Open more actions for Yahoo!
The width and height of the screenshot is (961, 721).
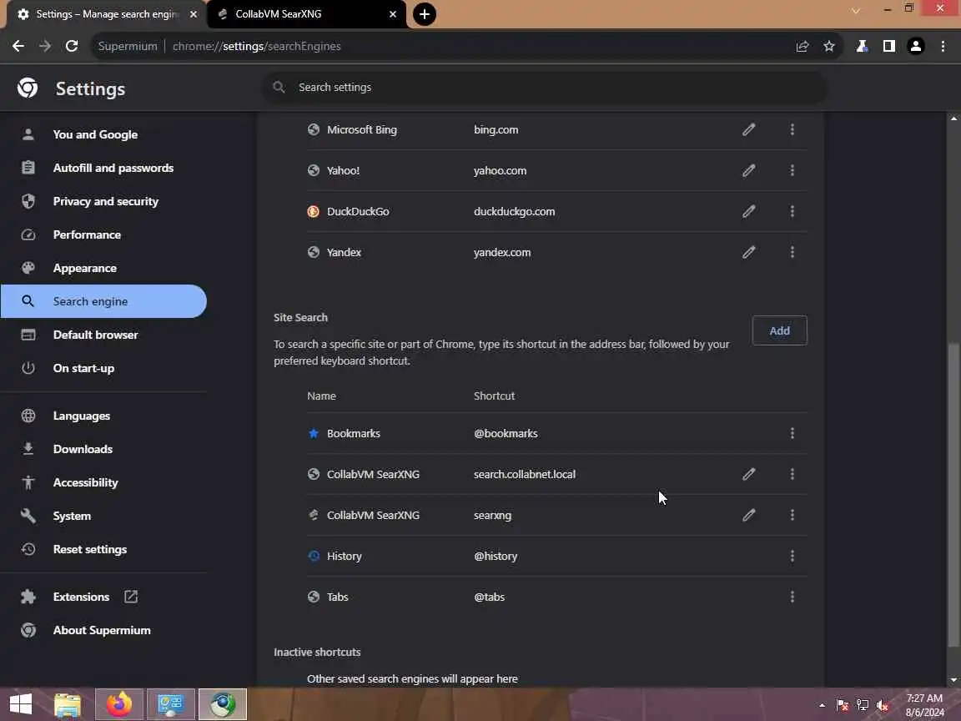click(x=792, y=170)
